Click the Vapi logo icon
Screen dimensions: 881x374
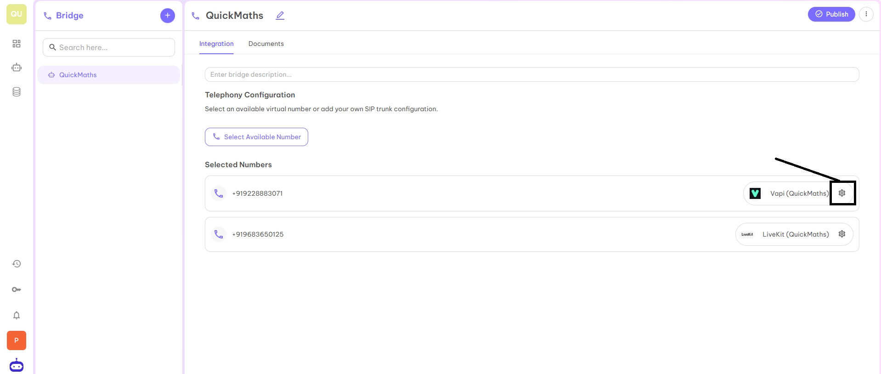point(755,193)
